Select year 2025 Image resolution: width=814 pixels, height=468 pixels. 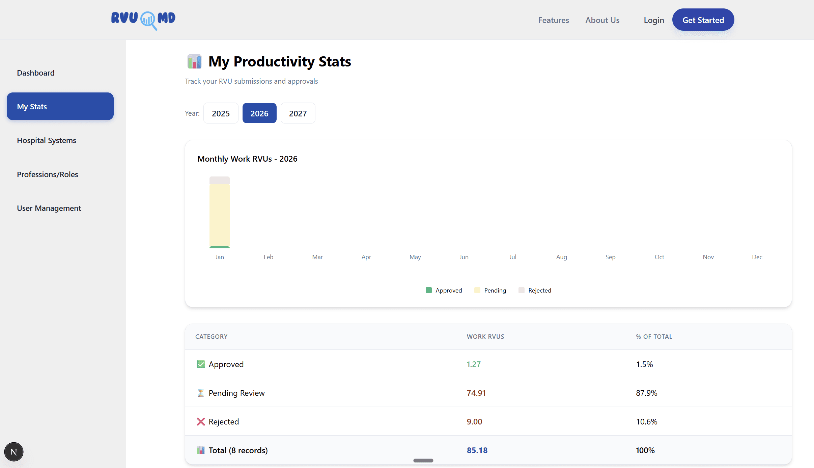(221, 113)
